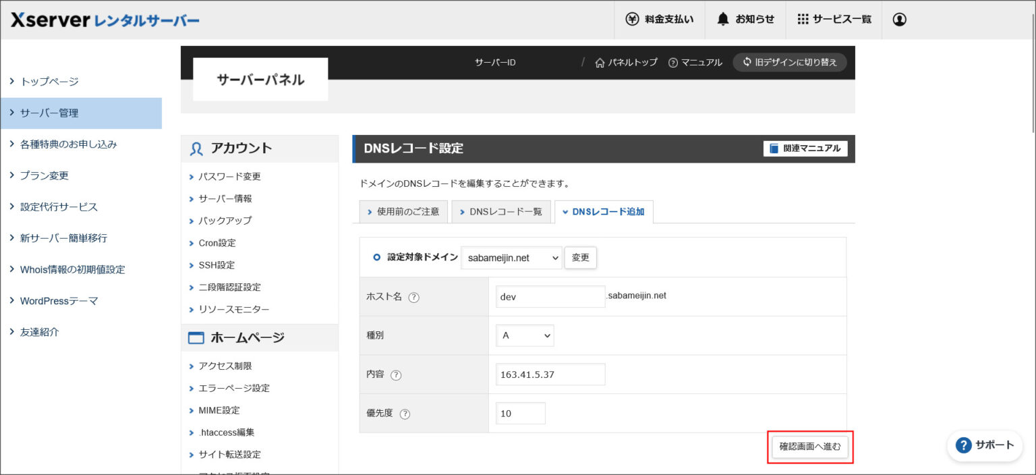Open the 関連マニュアル book button
This screenshot has height=475, width=1036.
pyautogui.click(x=805, y=148)
